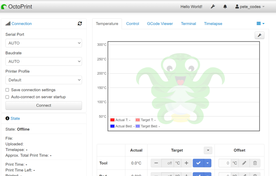Image resolution: width=276 pixels, height=176 pixels.
Task: Click the Hello World! navbar text
Action: click(191, 7)
